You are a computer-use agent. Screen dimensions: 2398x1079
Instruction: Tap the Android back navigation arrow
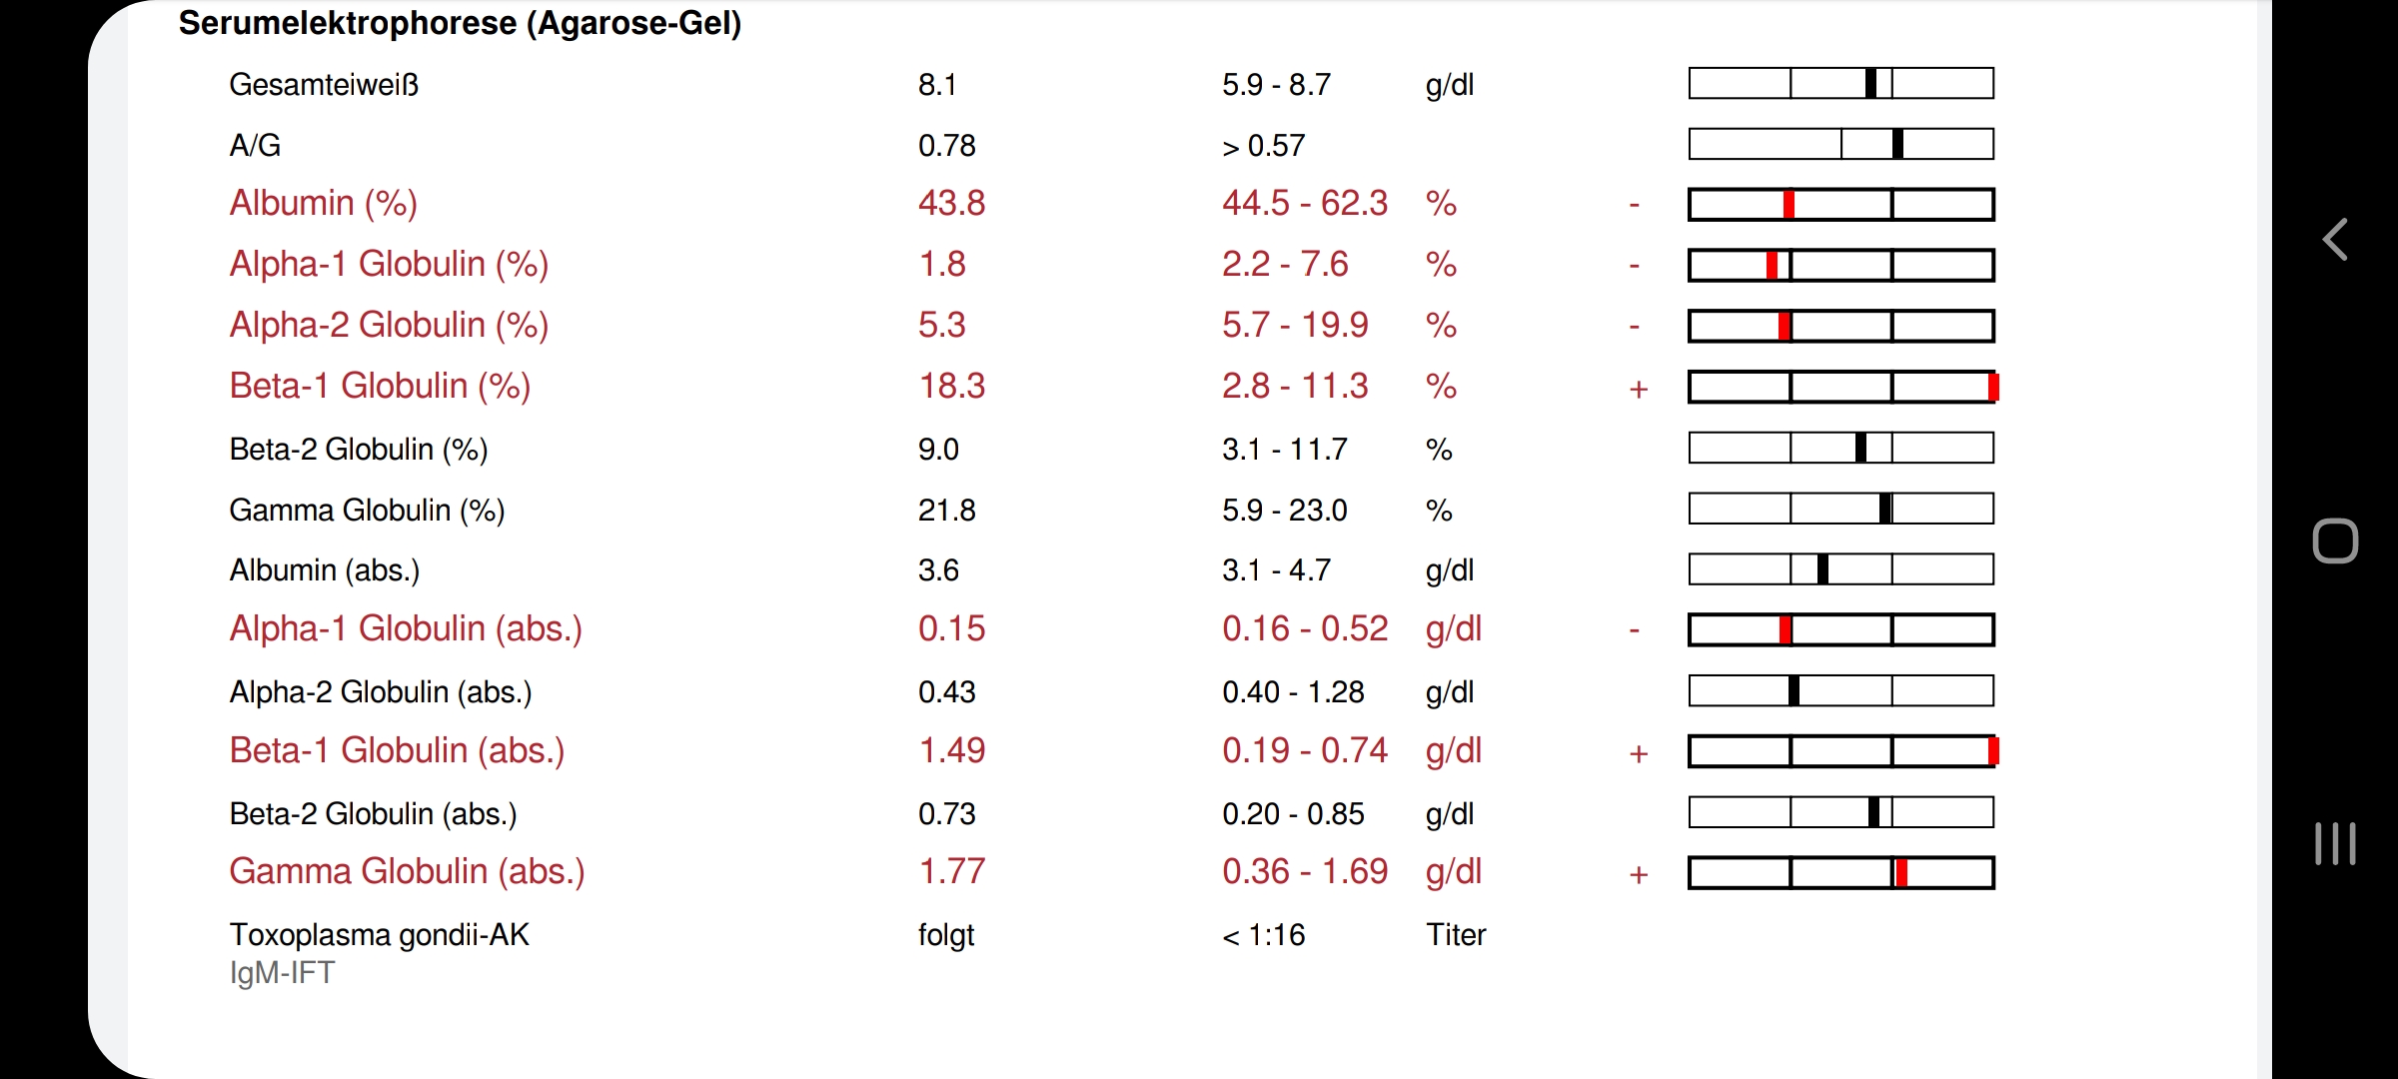point(2335,240)
